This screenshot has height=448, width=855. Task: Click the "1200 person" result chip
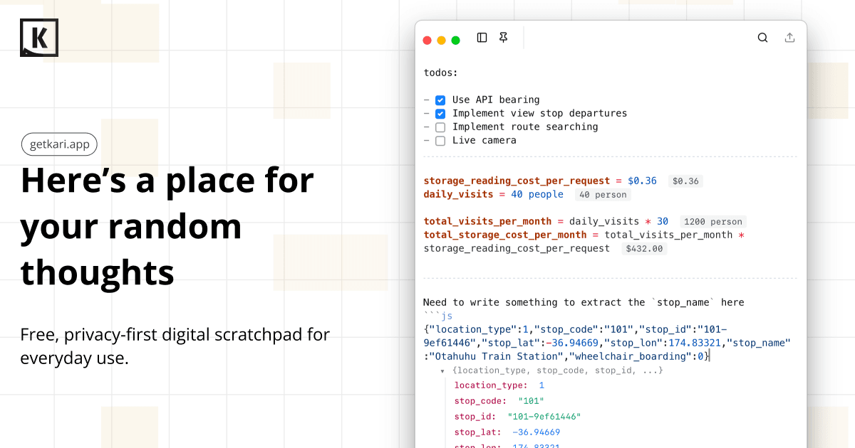tap(712, 222)
